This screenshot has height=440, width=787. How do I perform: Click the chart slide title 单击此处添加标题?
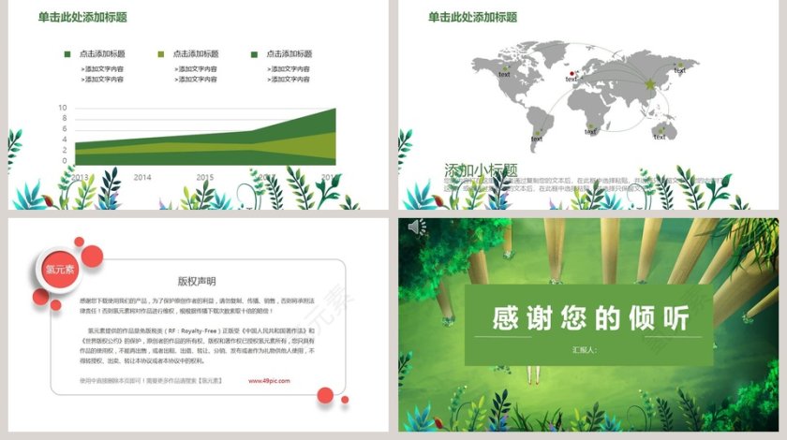82,17
